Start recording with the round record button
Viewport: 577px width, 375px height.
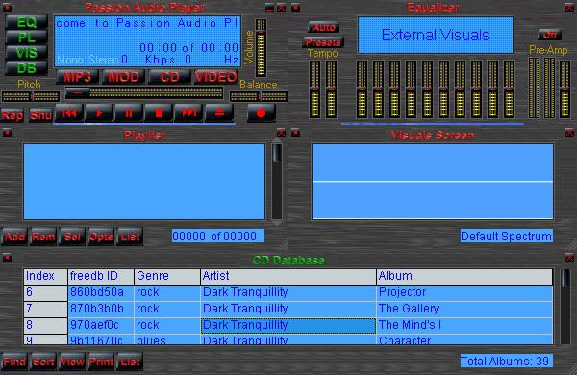[x=262, y=112]
